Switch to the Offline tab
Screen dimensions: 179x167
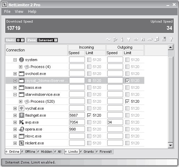click(29, 152)
